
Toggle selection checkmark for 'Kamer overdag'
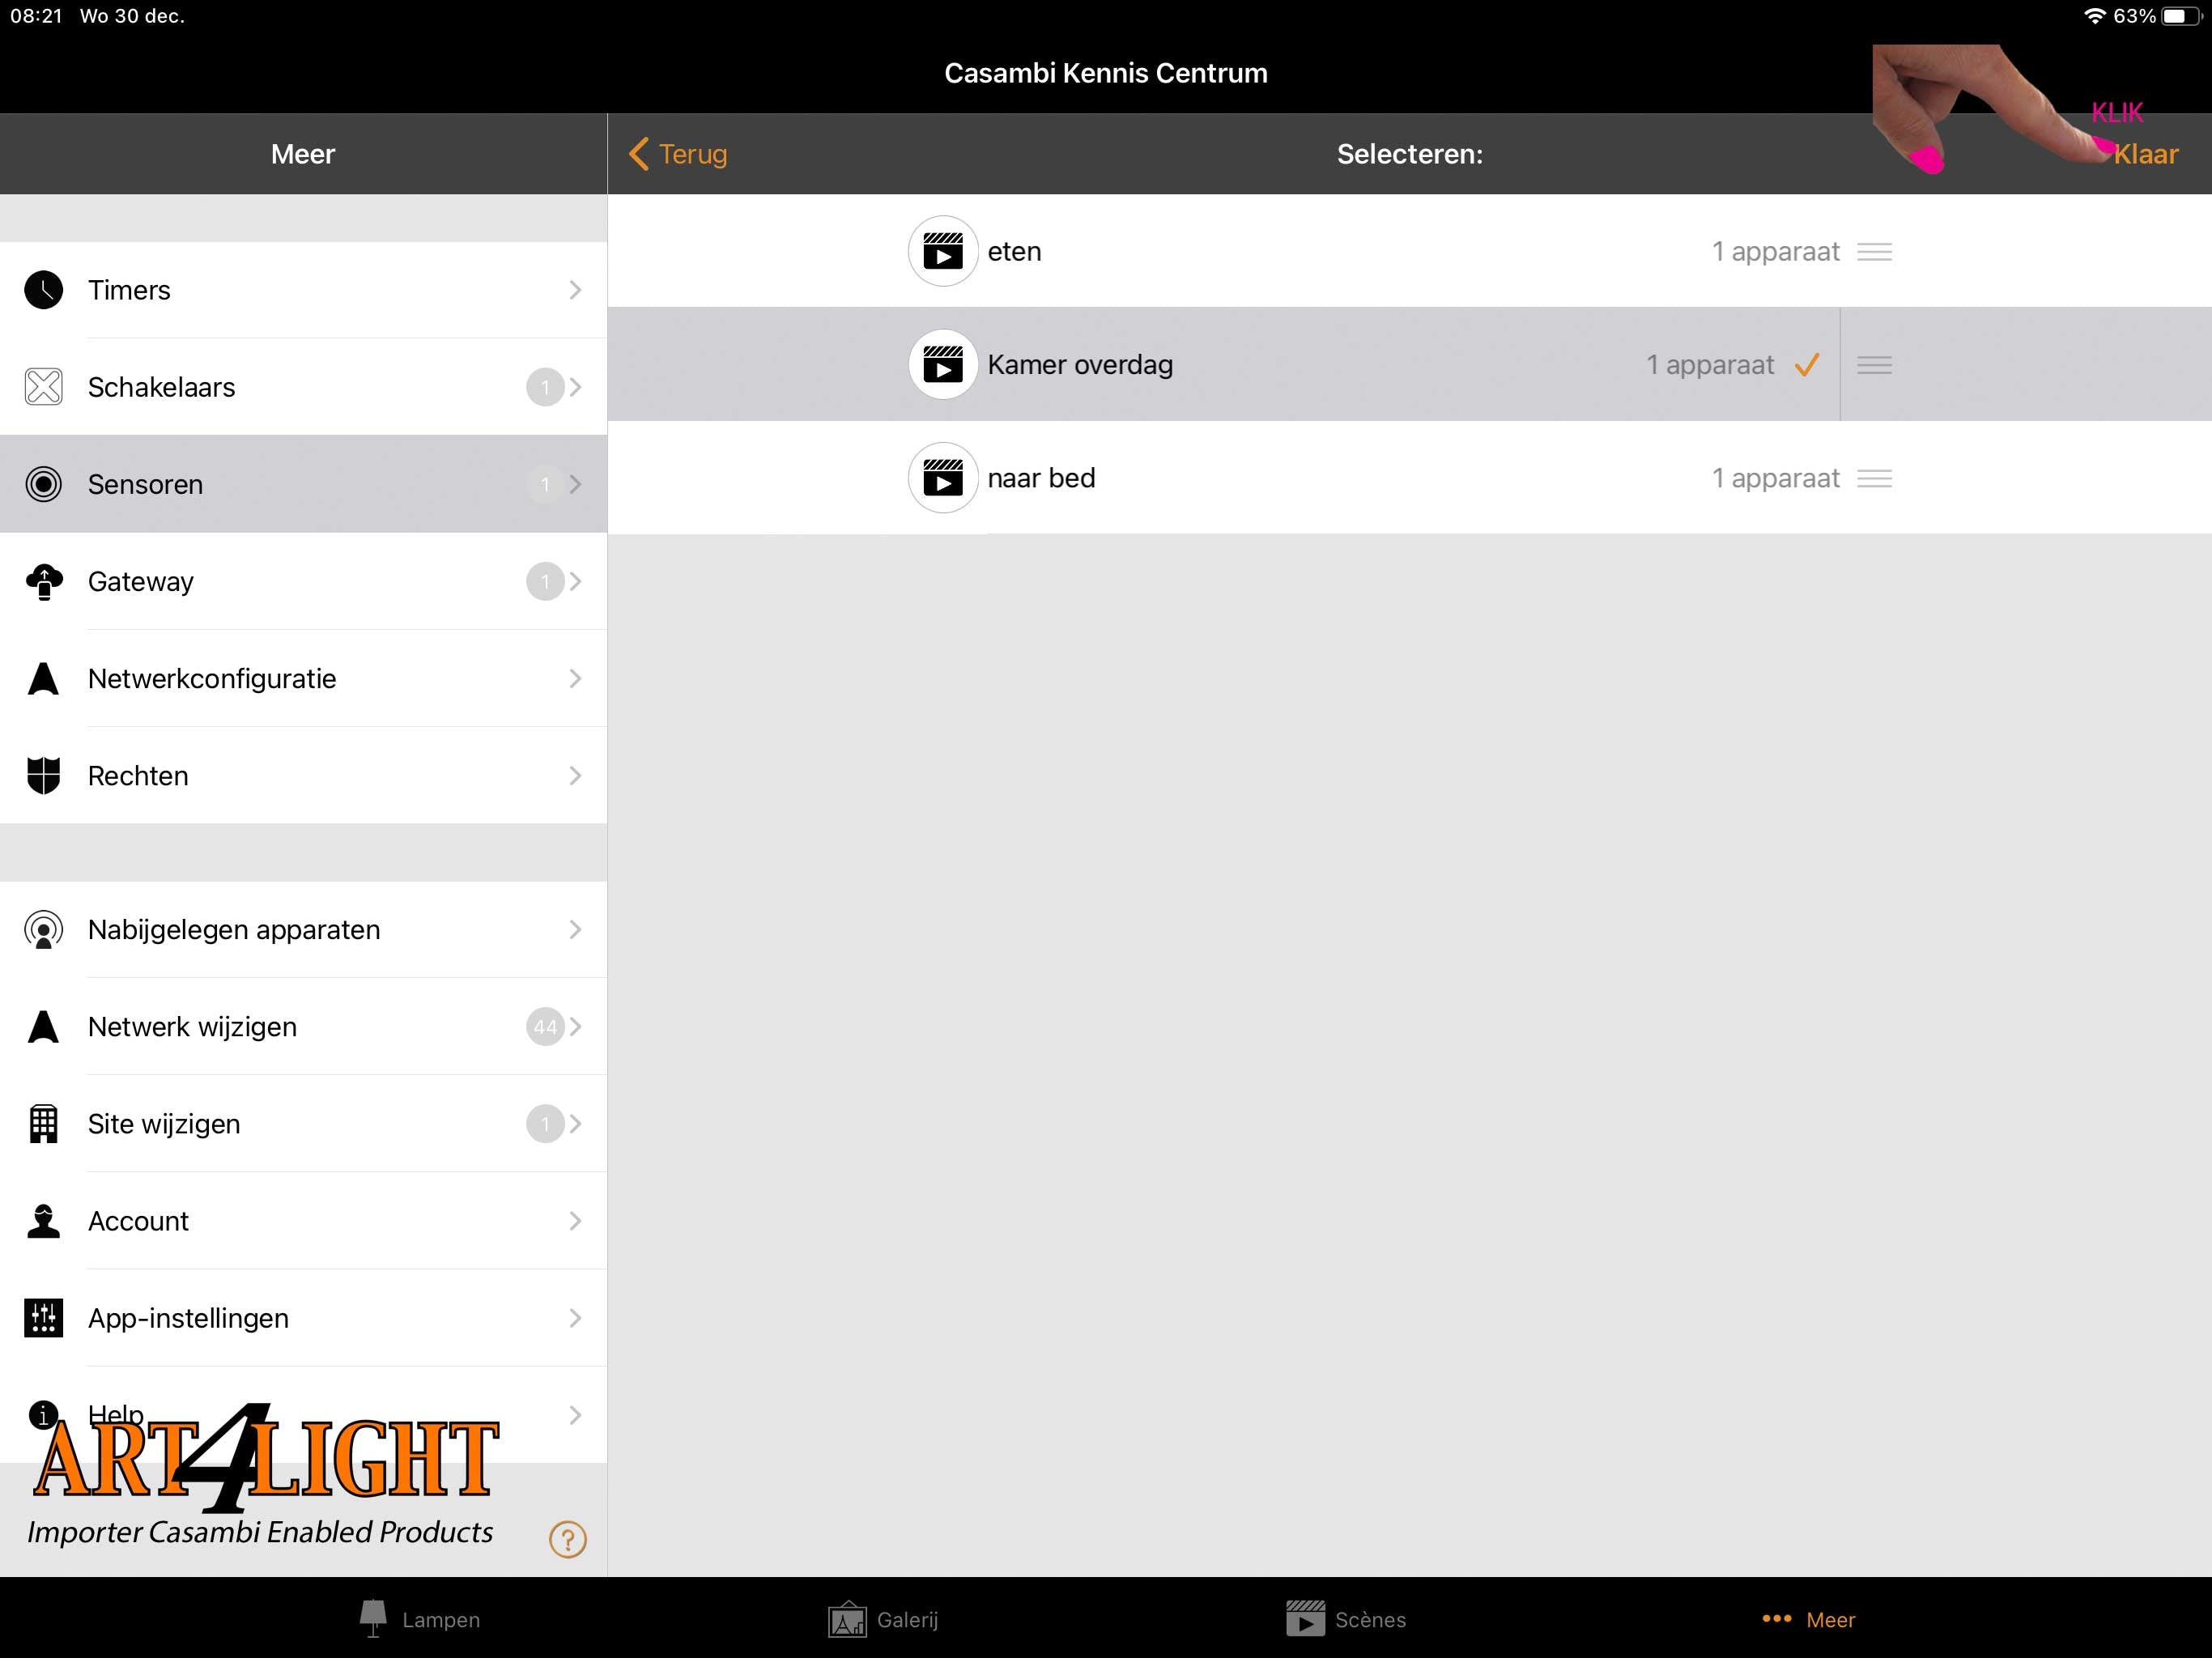[1810, 364]
